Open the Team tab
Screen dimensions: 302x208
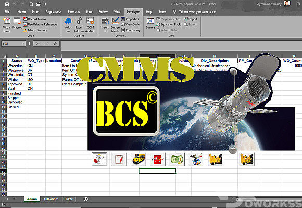(162, 12)
